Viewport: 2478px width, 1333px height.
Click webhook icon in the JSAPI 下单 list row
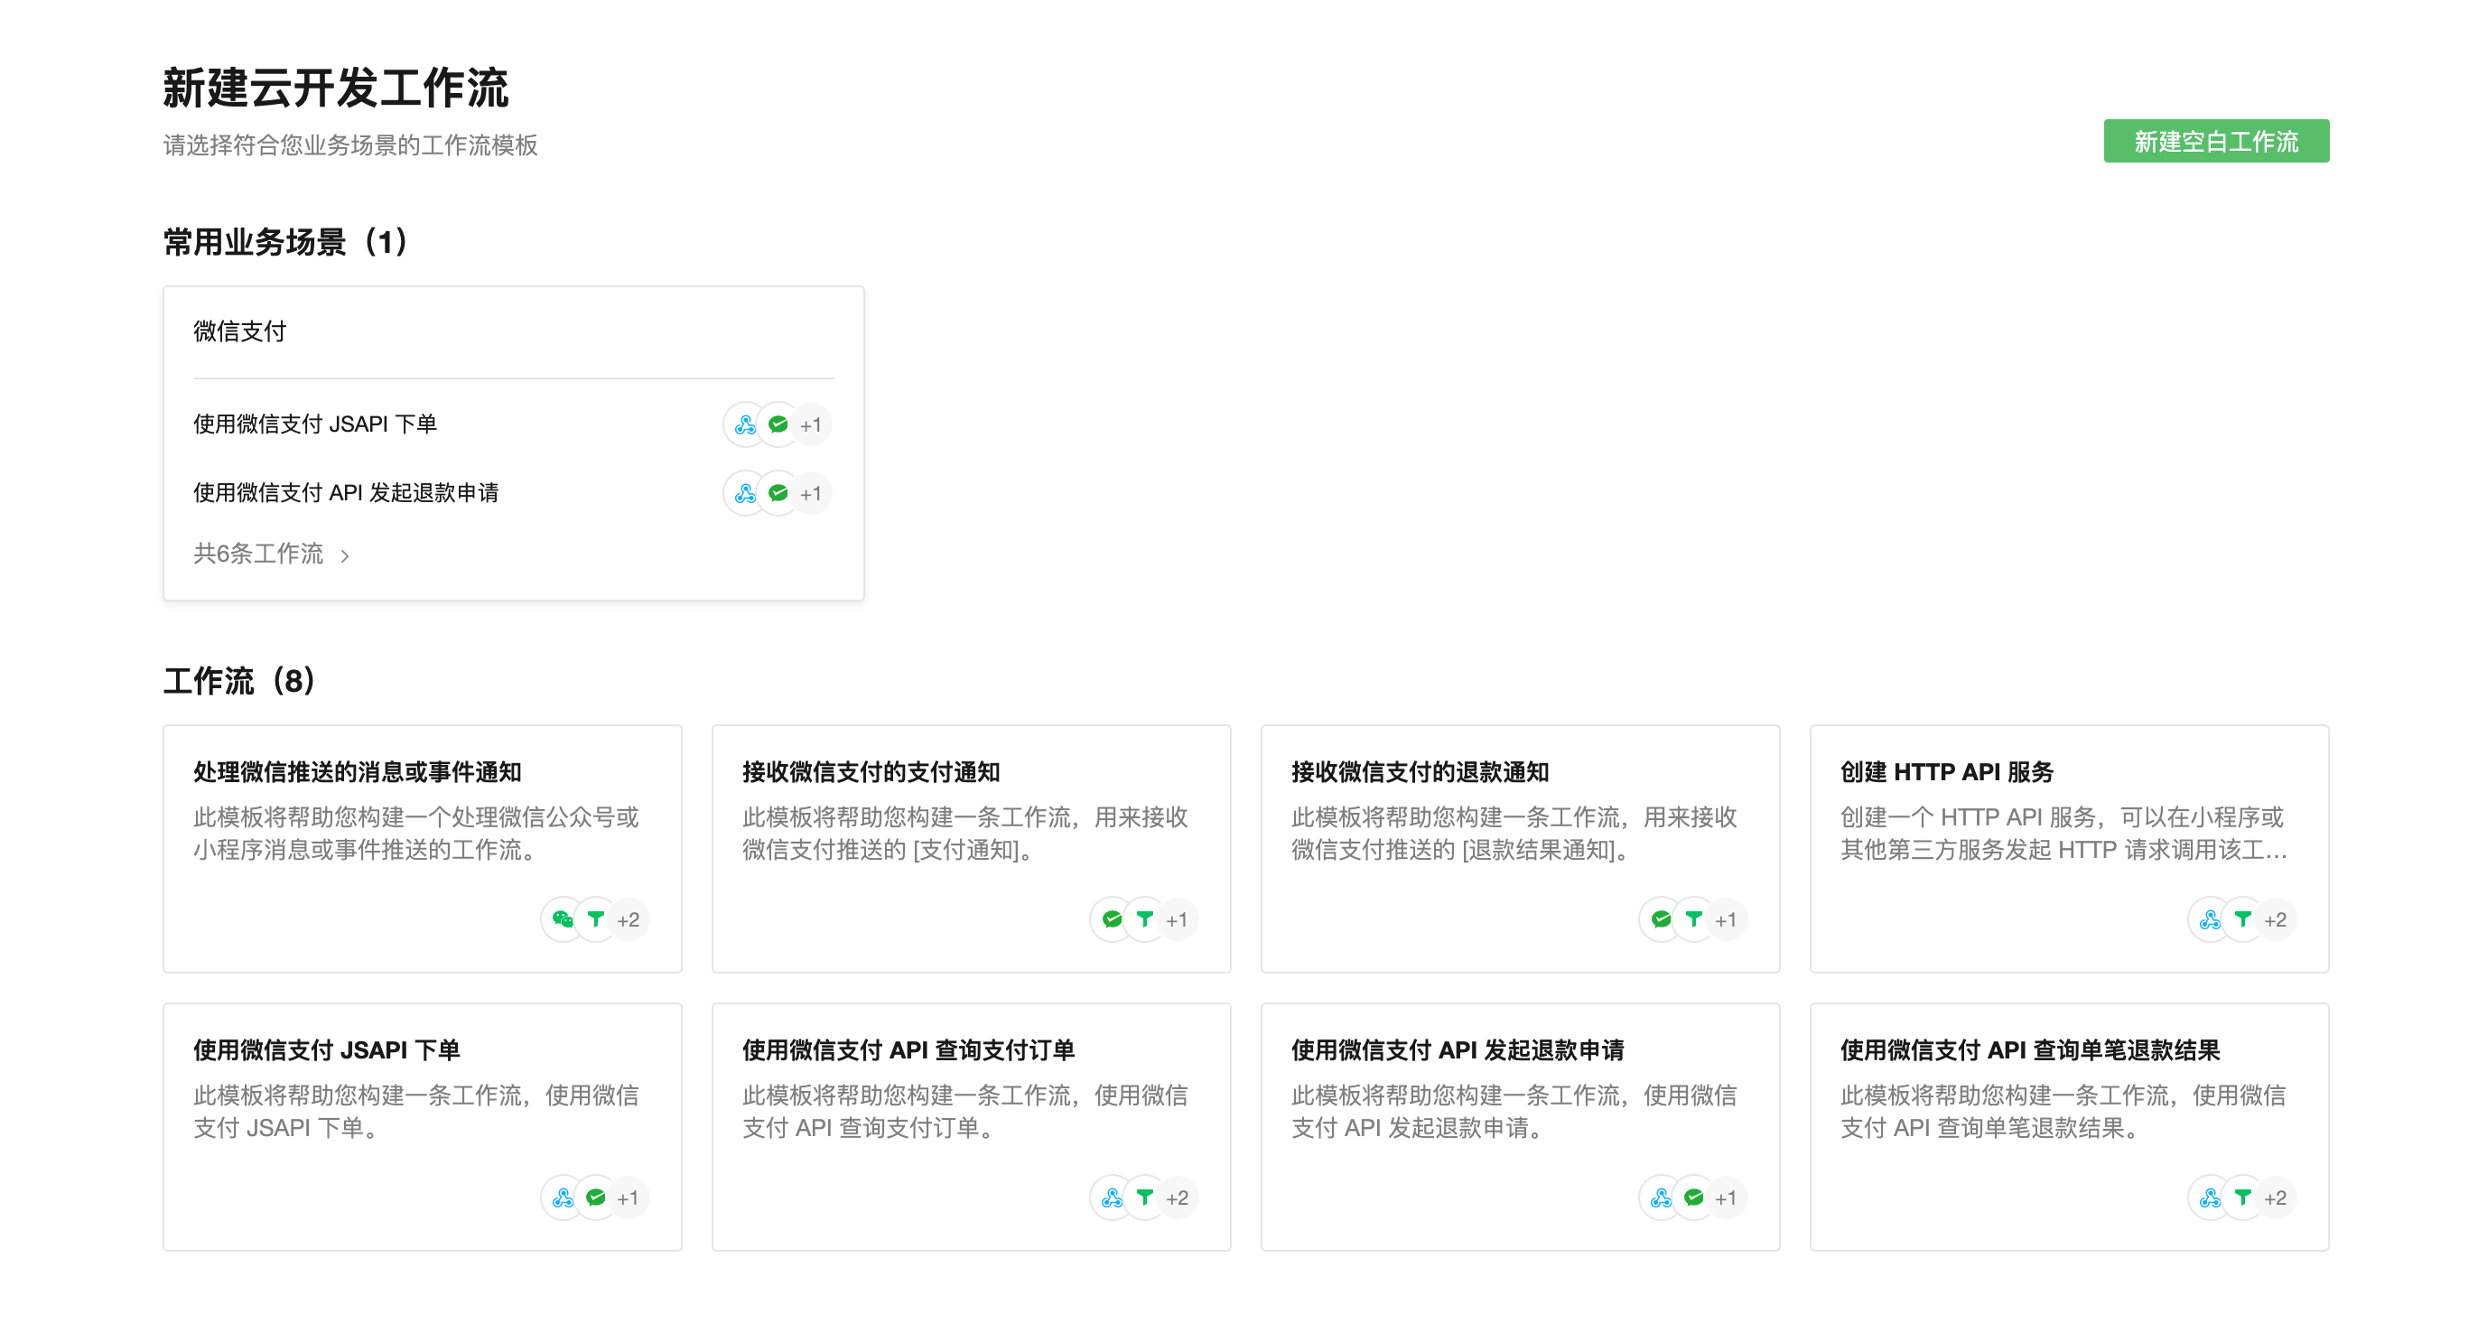(x=744, y=425)
